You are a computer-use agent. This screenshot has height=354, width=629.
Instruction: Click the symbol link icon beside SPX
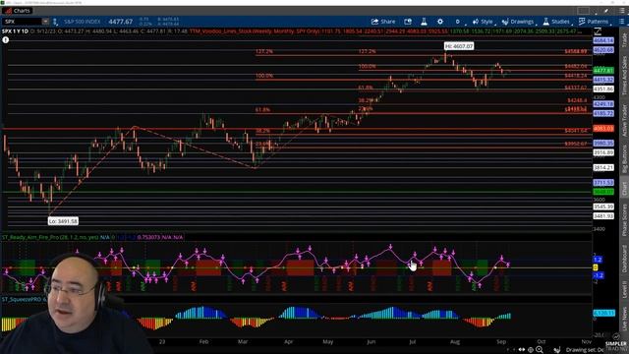(55, 22)
